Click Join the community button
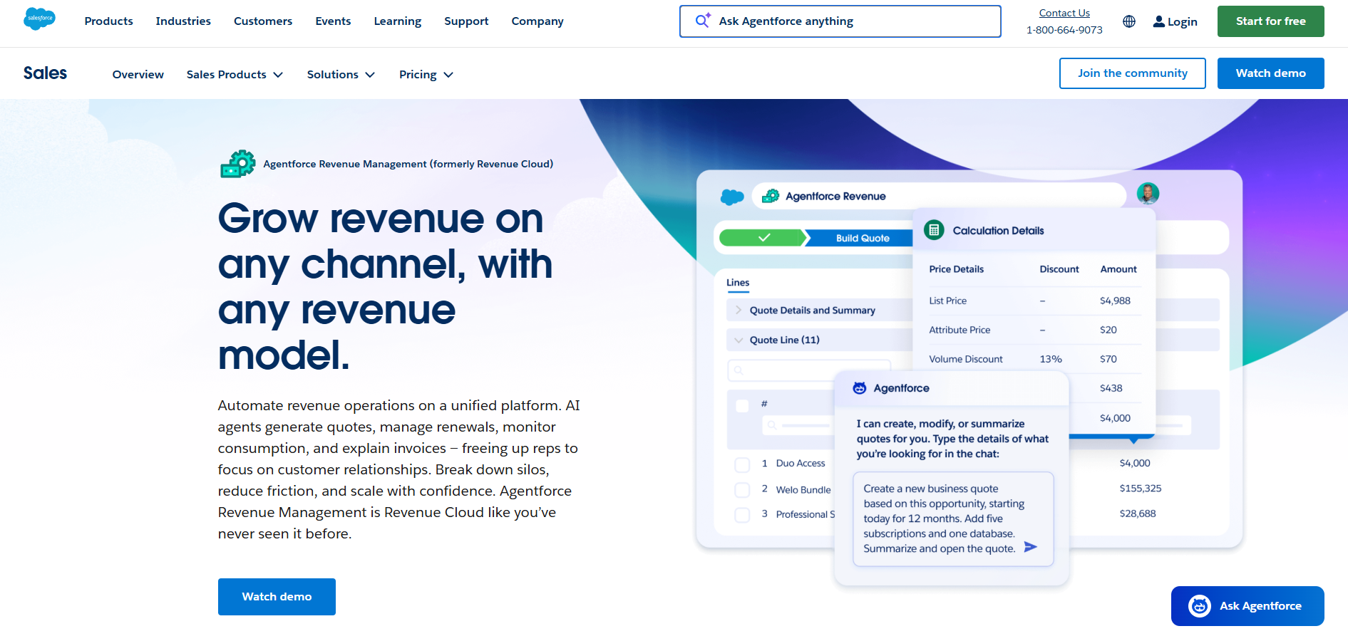The height and width of the screenshot is (641, 1348). click(1132, 73)
